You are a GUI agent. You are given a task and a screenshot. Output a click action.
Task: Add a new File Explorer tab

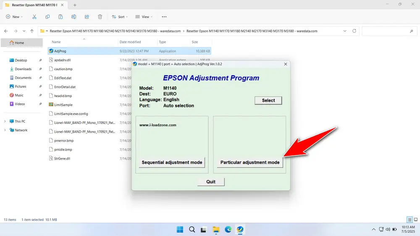point(75,5)
